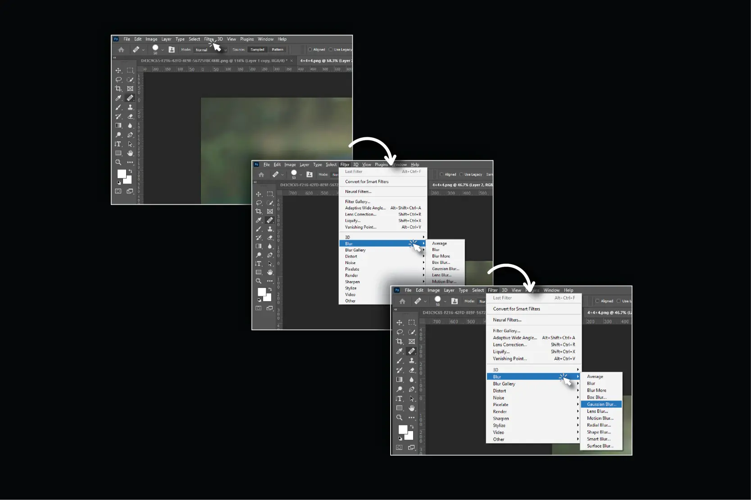Expand Noise submenu in middle window Filter menu
The width and height of the screenshot is (751, 500).
[x=383, y=263]
